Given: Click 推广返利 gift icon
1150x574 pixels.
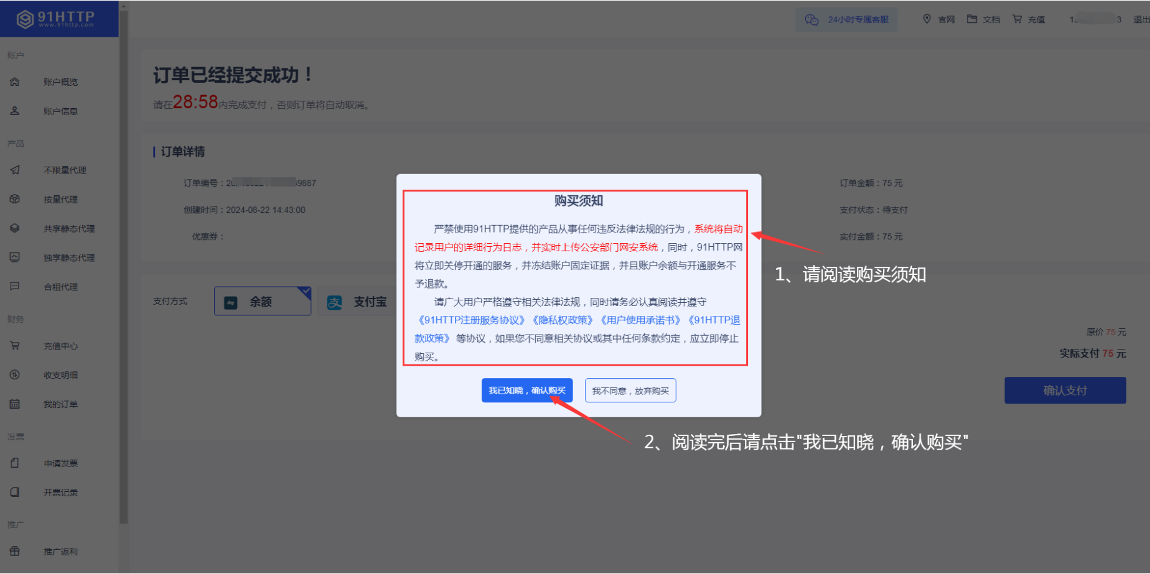Looking at the screenshot, I should (x=15, y=552).
